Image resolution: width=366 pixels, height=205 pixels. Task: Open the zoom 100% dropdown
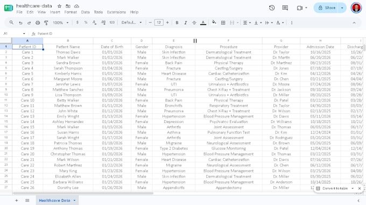61,23
